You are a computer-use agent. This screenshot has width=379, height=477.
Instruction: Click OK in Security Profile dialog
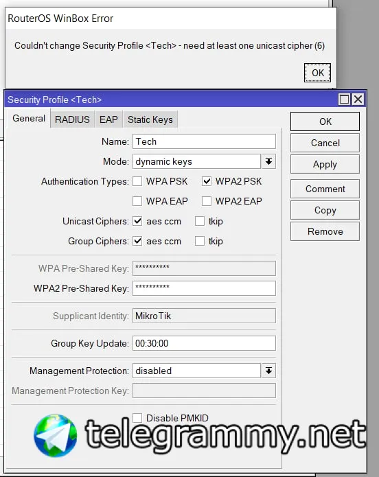(325, 121)
